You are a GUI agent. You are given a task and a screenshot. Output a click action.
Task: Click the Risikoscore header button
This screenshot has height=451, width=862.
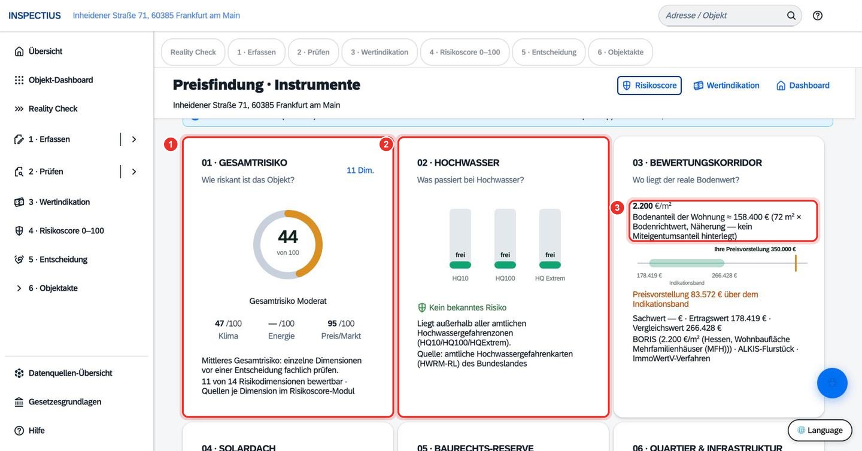click(x=649, y=86)
